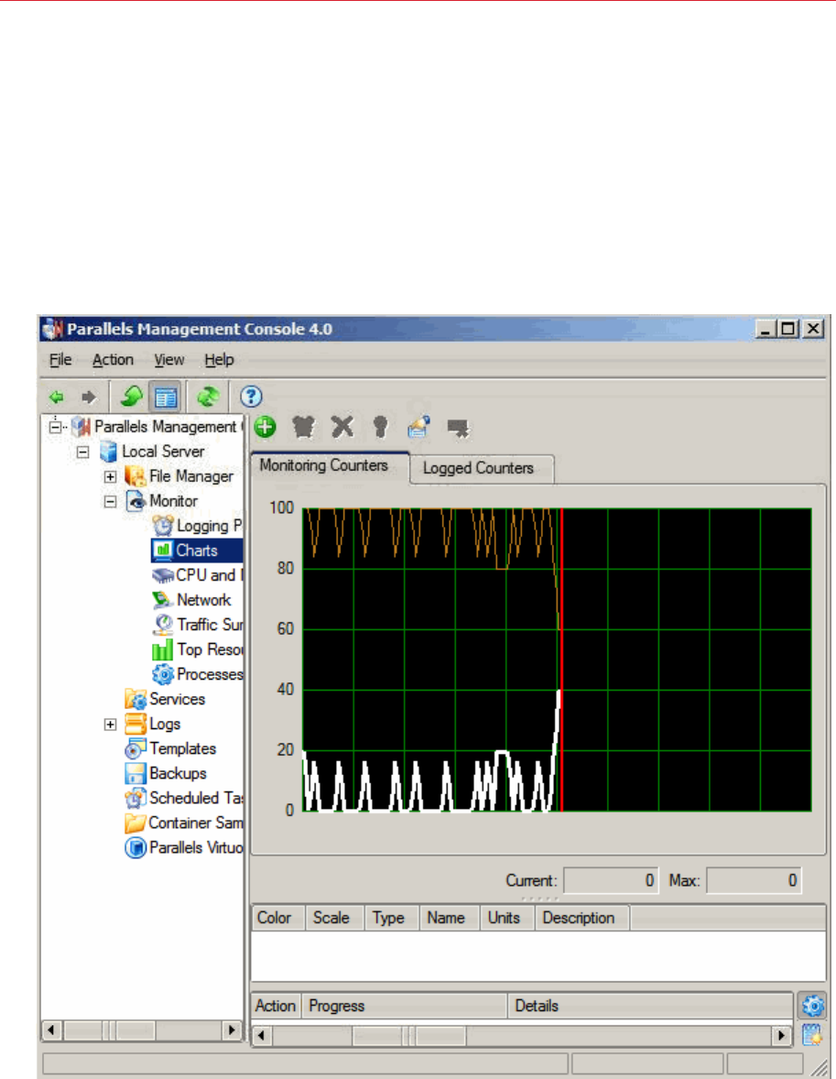Sort by the Name column header
836x1079 pixels.
point(450,918)
